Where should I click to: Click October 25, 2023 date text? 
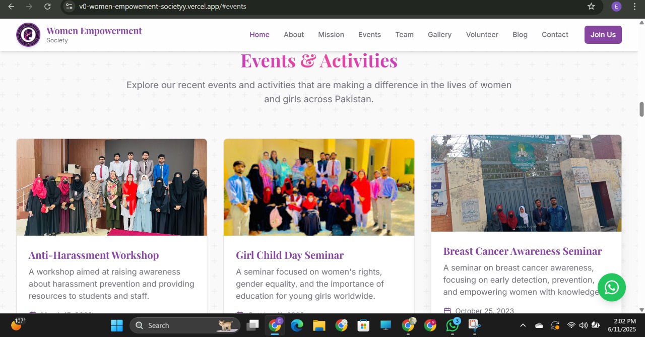pos(485,311)
